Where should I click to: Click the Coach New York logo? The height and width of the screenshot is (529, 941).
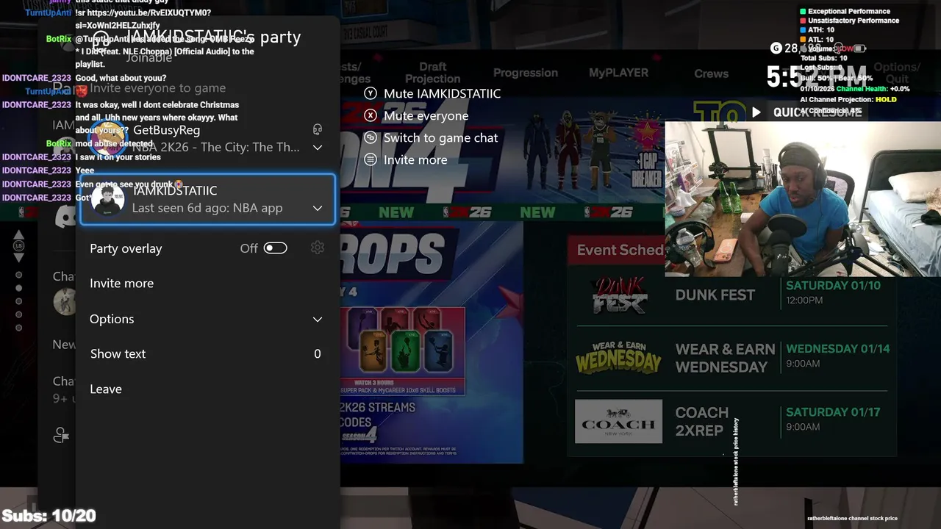pyautogui.click(x=618, y=422)
